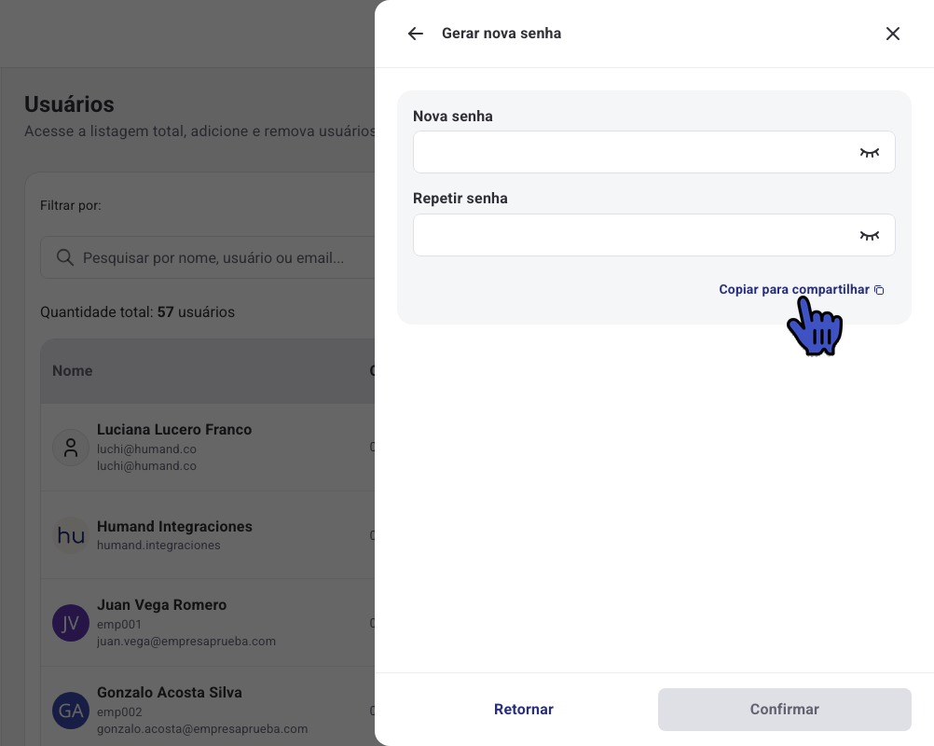Click the Confirmar button

[x=785, y=709]
